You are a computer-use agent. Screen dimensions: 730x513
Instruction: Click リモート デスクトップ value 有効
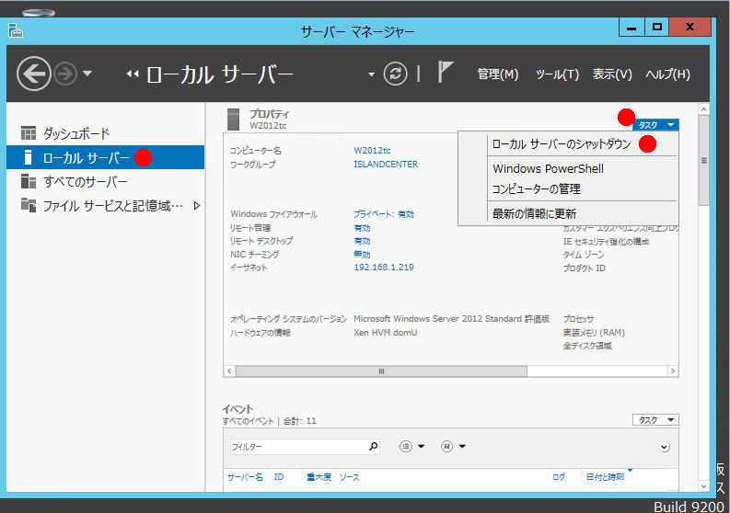362,241
